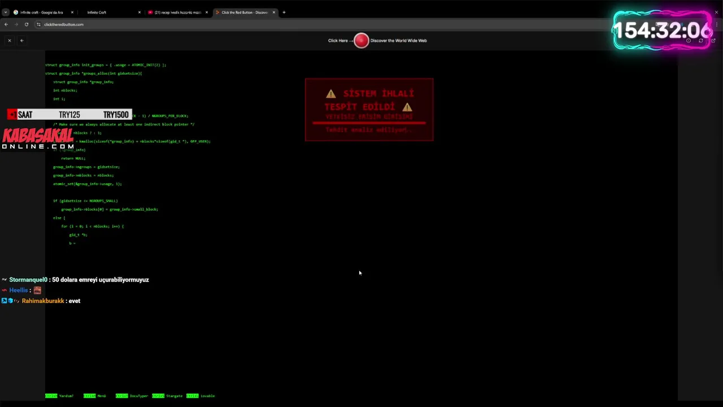The width and height of the screenshot is (723, 407).
Task: Click the info icon in page header
Action: pyautogui.click(x=689, y=41)
